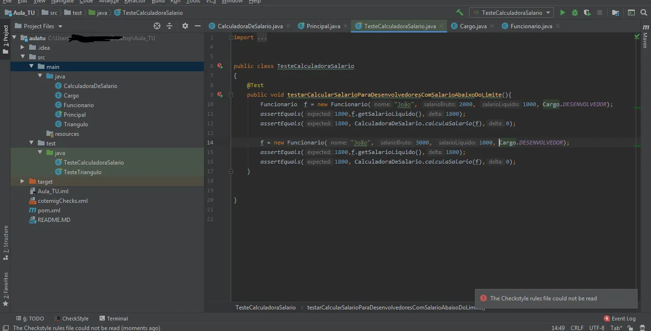Switch to the Funcionario.java editor tab
Image resolution: width=651 pixels, height=331 pixels.
point(531,26)
